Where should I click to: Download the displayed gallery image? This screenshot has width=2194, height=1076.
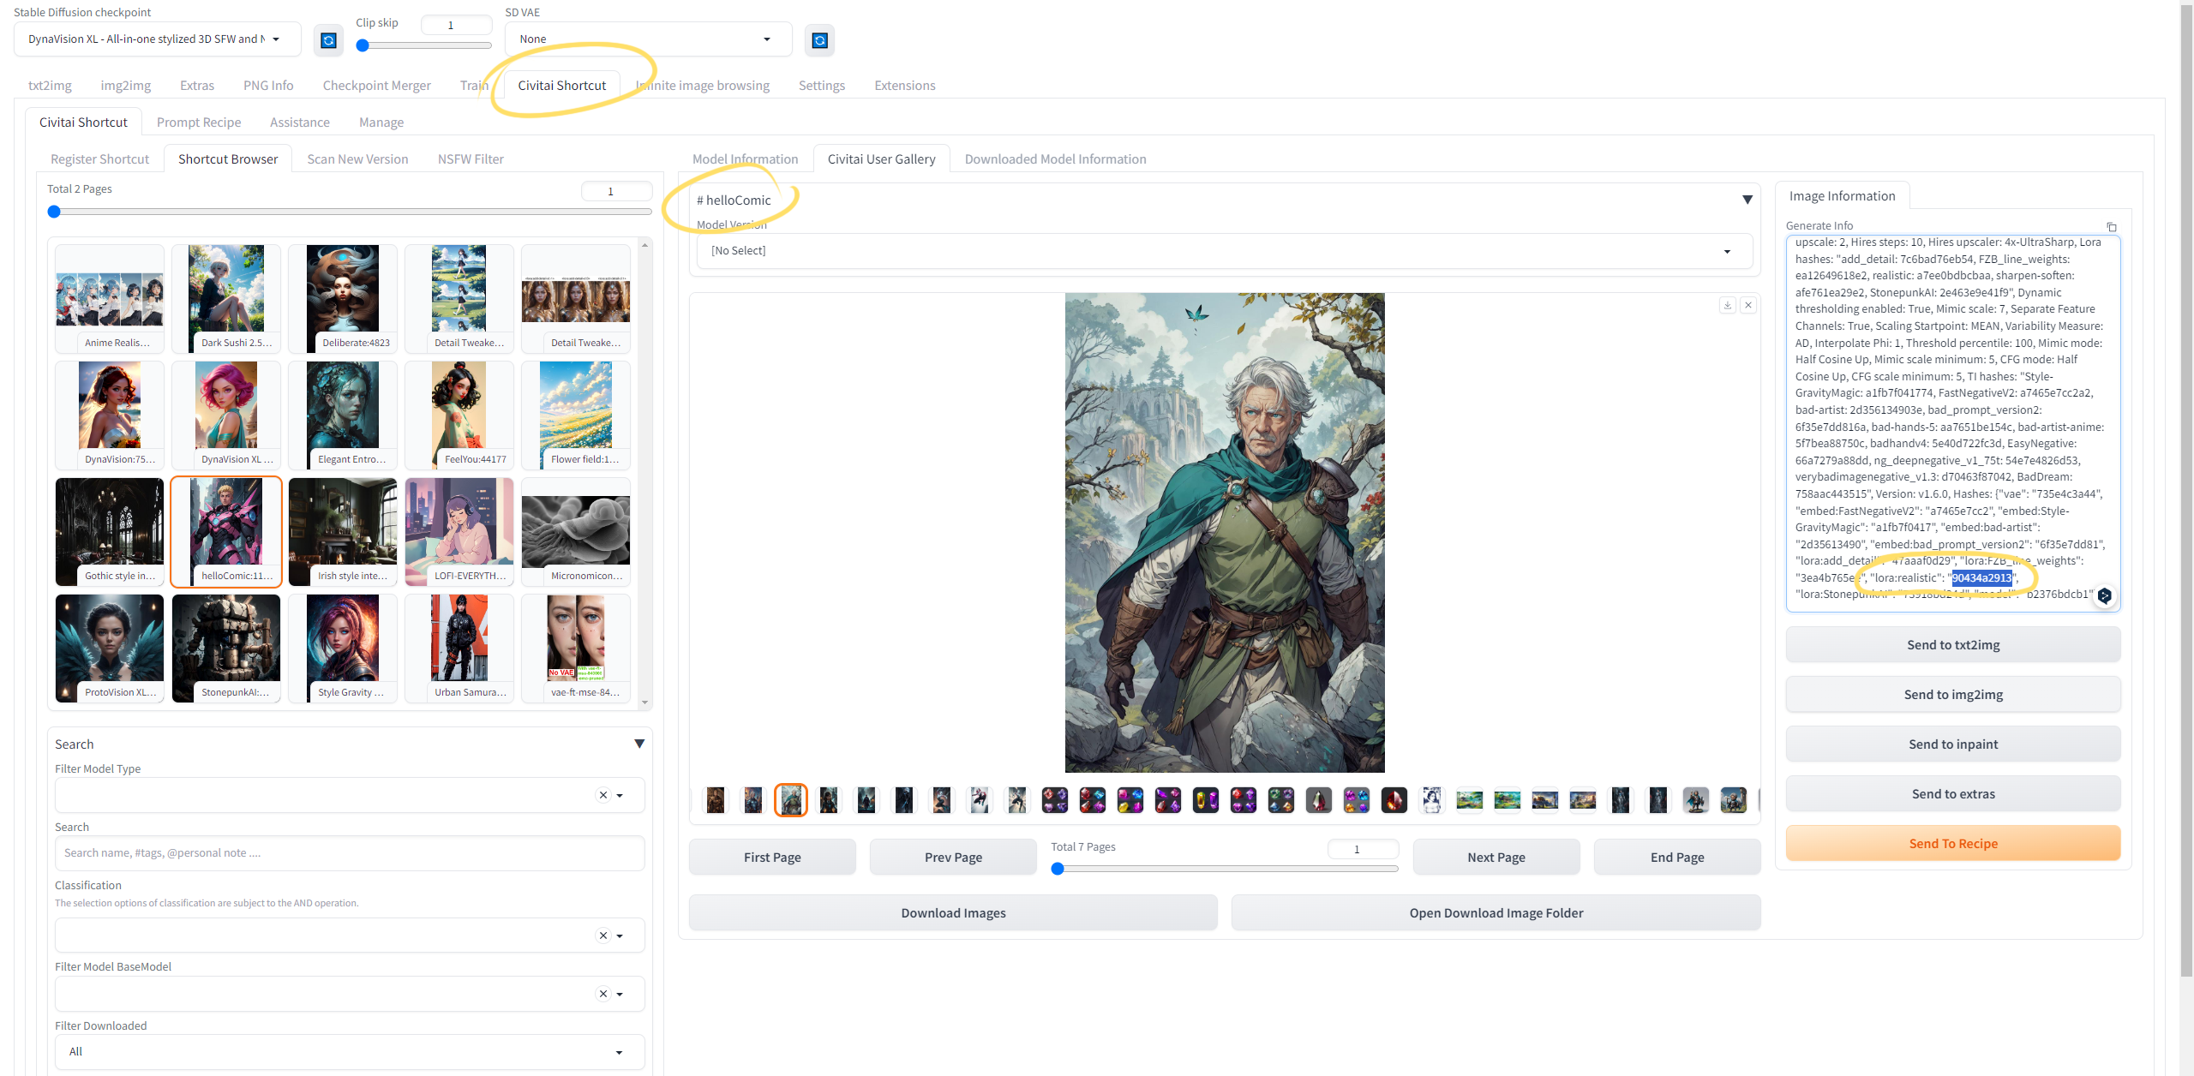click(1728, 305)
